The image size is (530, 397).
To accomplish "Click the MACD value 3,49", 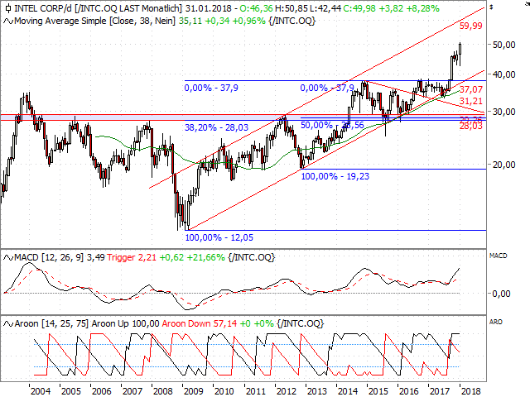I will click(x=96, y=257).
